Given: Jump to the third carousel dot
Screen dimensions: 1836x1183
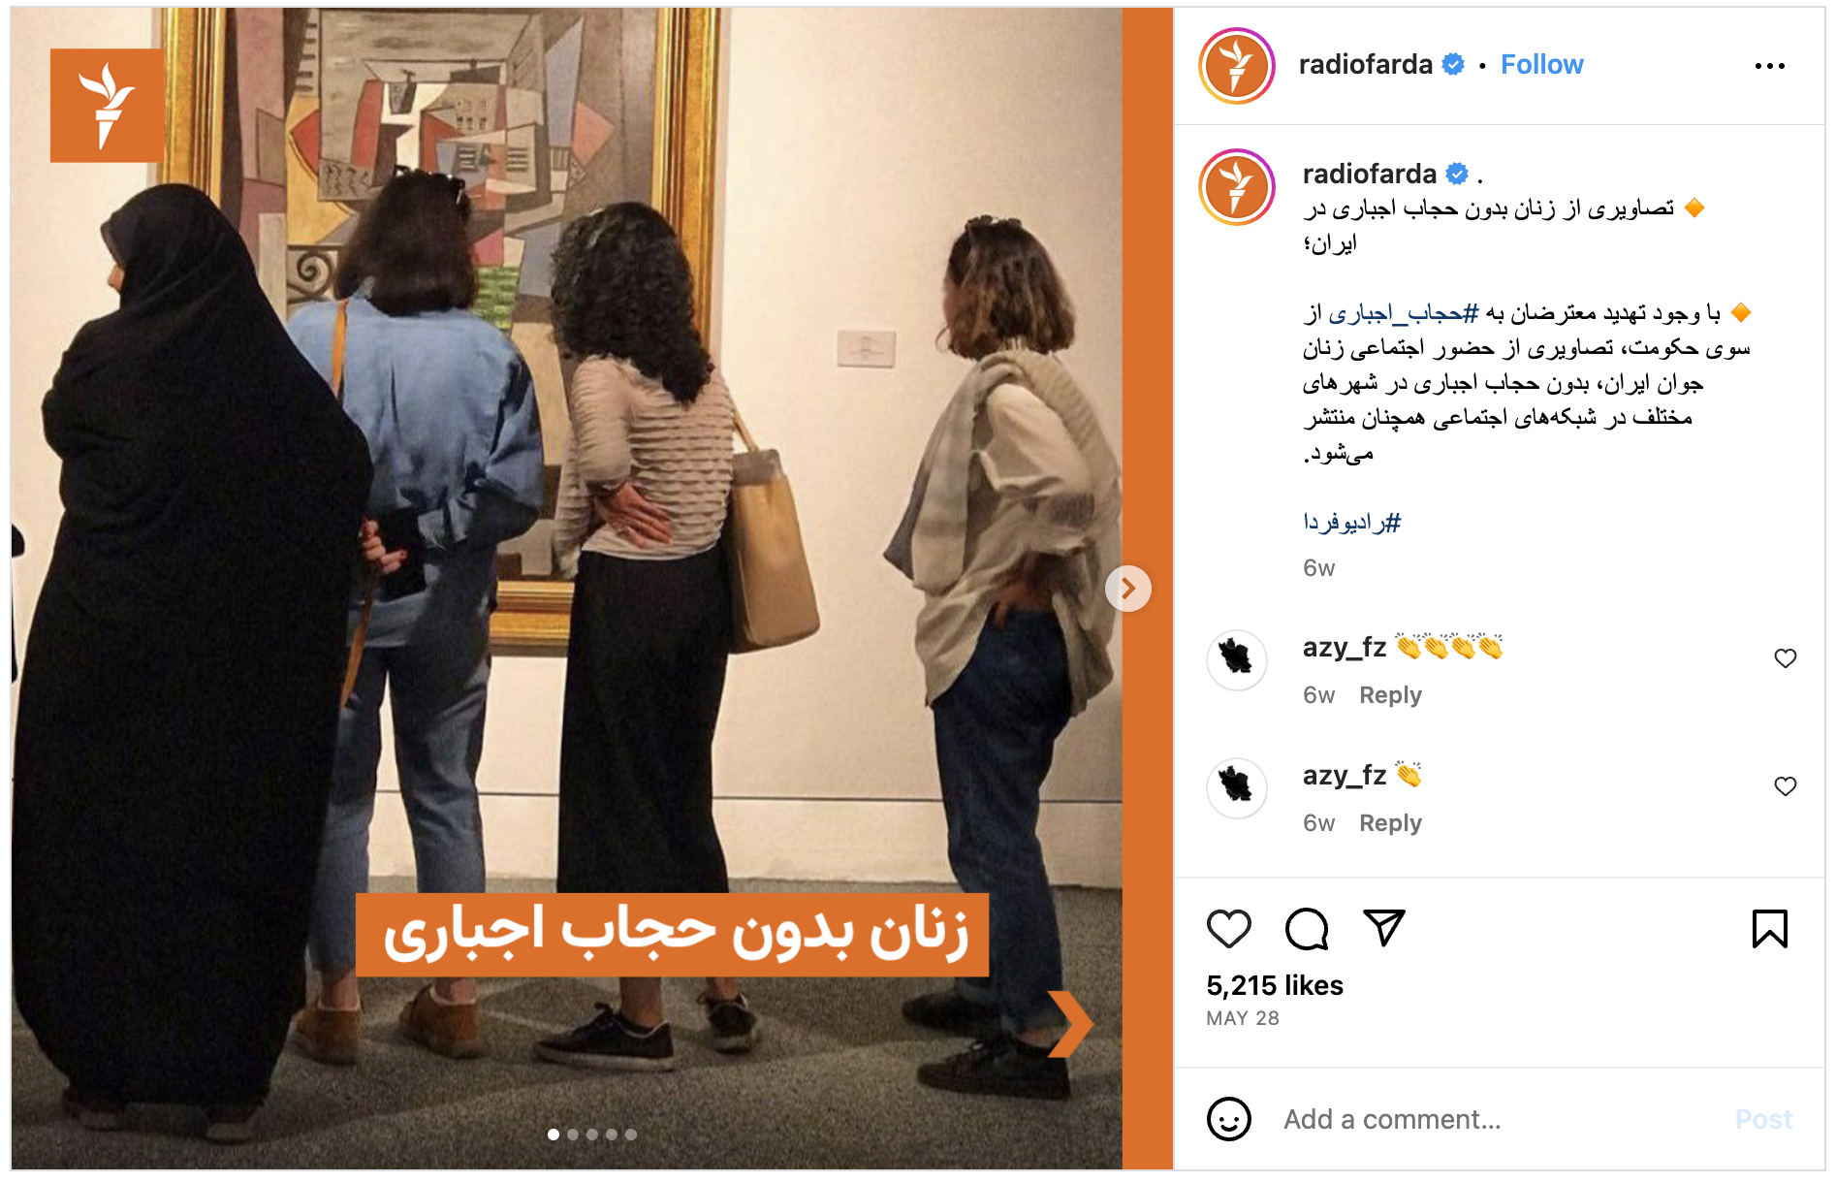Looking at the screenshot, I should tap(592, 1135).
